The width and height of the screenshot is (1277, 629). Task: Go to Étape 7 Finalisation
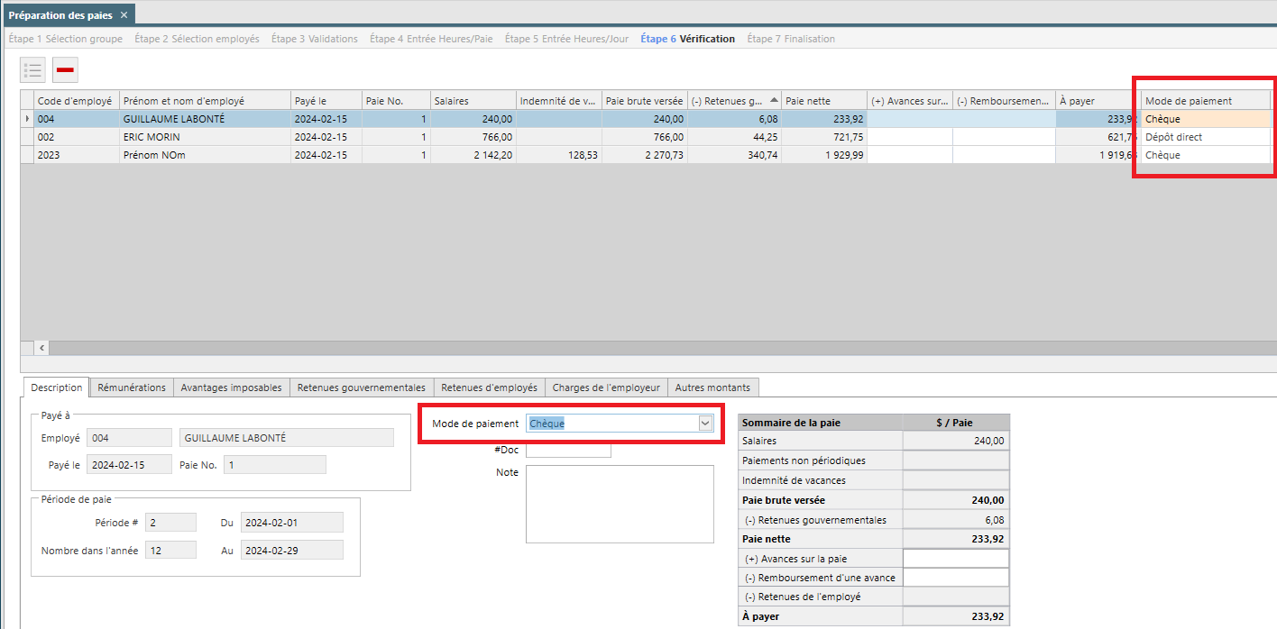(x=791, y=39)
